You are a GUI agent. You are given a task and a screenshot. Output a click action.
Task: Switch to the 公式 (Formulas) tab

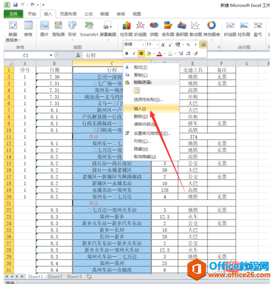tap(88, 14)
